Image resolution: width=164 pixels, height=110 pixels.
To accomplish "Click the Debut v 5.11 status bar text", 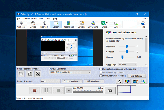I will click(x=30, y=98).
